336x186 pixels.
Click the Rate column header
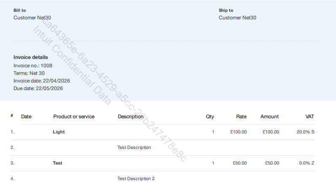click(241, 117)
